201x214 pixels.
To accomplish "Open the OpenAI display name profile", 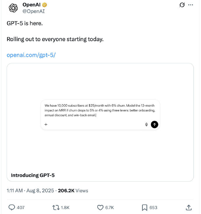I will (x=31, y=5).
